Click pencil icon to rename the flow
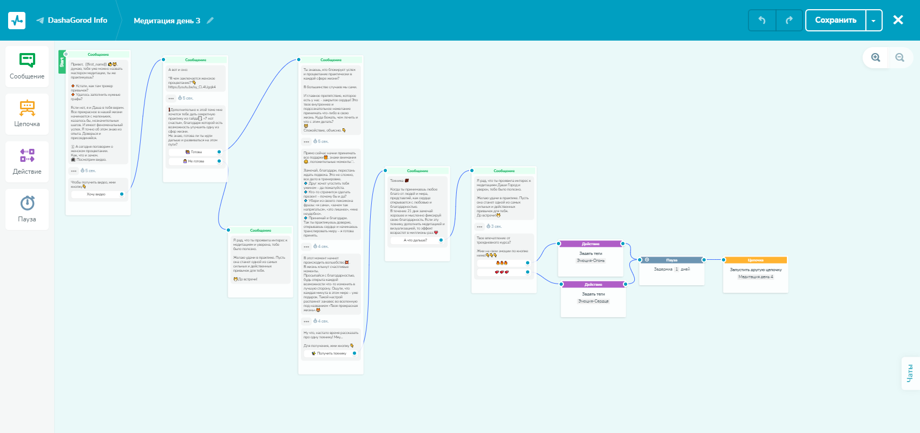Screen dimensions: 920x433 [210, 21]
